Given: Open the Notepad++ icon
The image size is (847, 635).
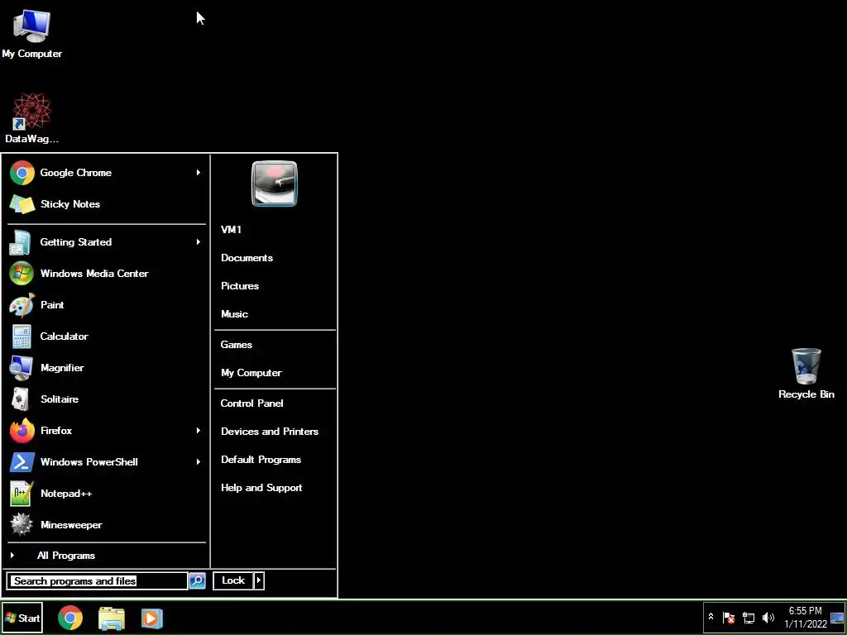Looking at the screenshot, I should (x=22, y=493).
